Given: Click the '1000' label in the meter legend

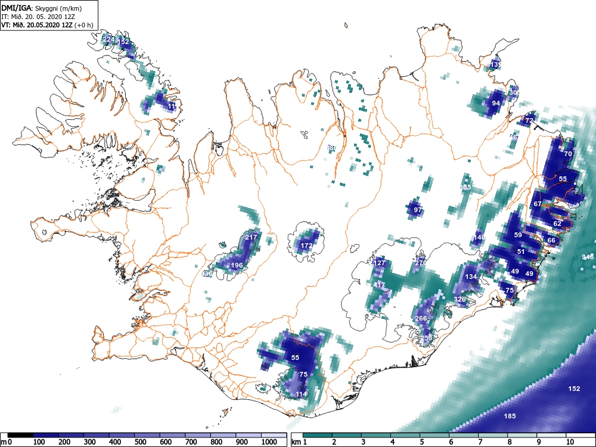Looking at the screenshot, I should coord(269,442).
